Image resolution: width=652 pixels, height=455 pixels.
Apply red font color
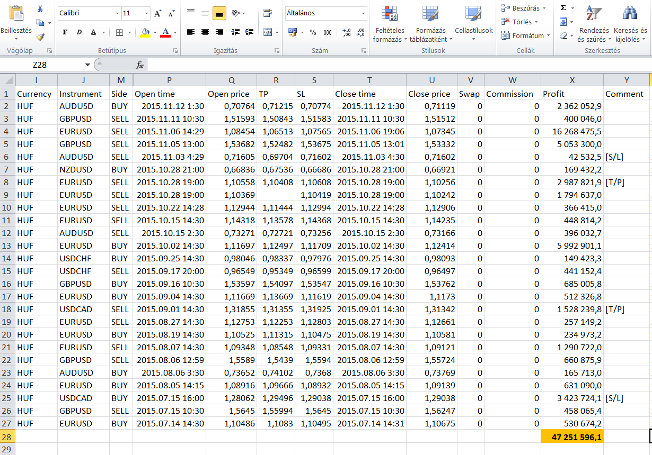point(165,32)
